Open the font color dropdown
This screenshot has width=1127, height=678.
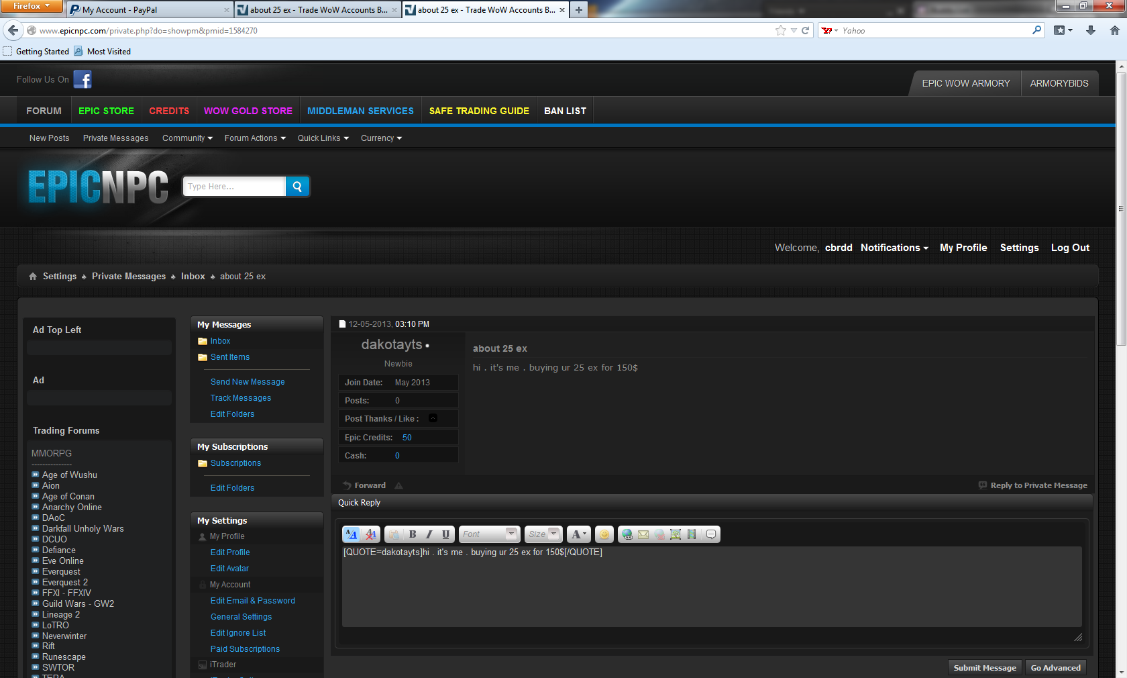pos(579,534)
